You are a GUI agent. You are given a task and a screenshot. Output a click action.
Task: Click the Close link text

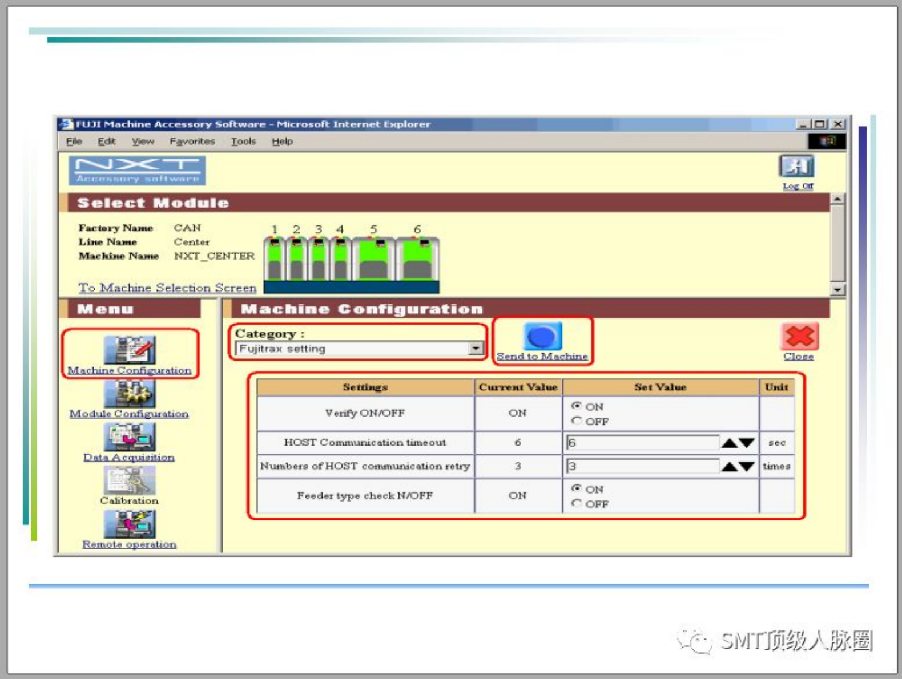click(799, 356)
